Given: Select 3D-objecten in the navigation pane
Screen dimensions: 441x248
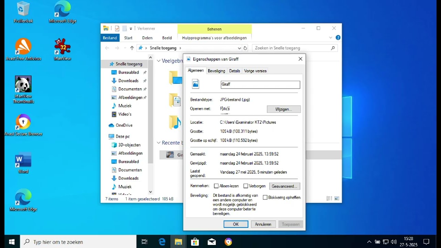Looking at the screenshot, I should 129,145.
